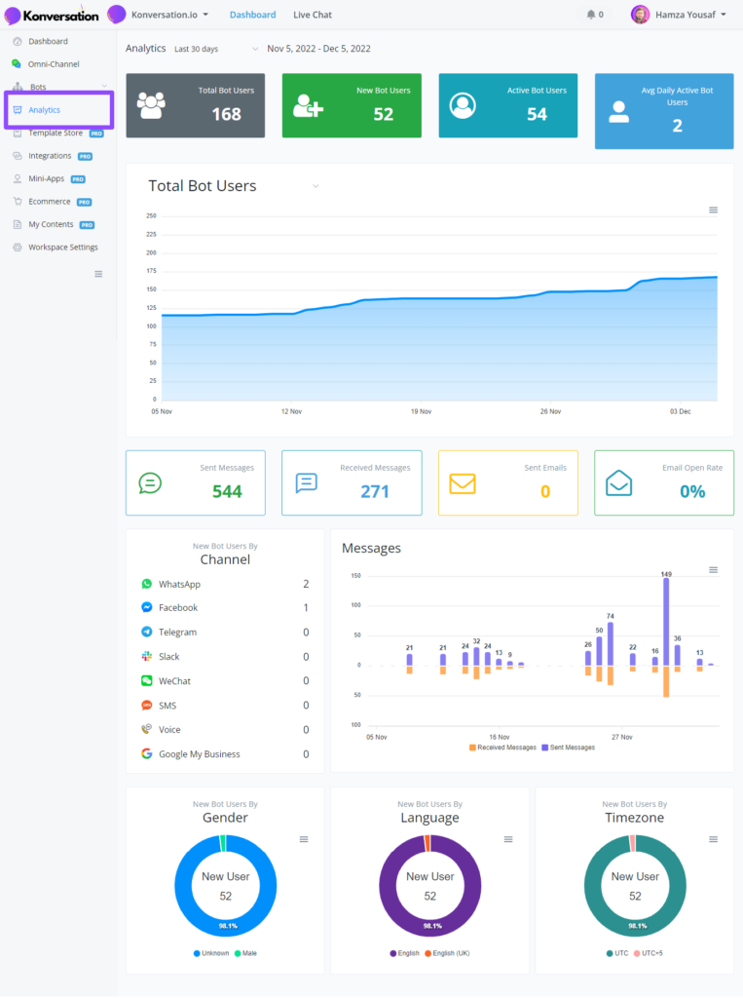The height and width of the screenshot is (998, 743).
Task: Collapse sidebar using hamburger icon
Action: coord(98,274)
